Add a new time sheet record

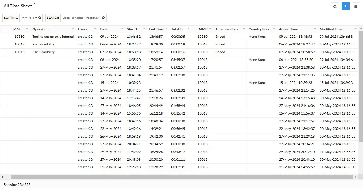coord(345,6)
